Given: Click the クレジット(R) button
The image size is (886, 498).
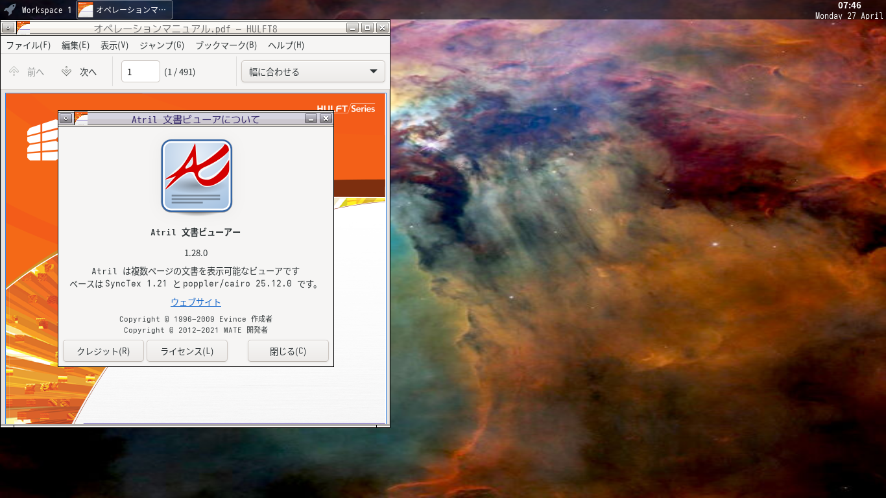Looking at the screenshot, I should point(103,351).
